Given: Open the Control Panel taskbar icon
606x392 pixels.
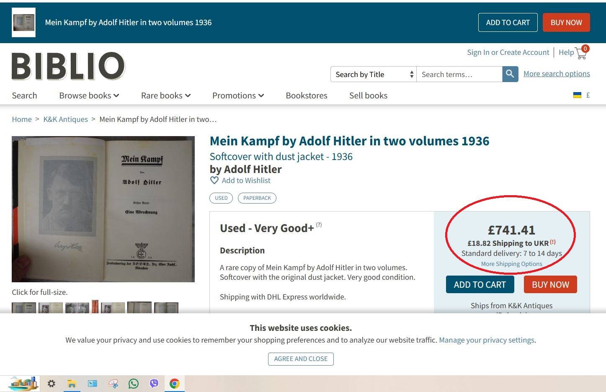Looking at the screenshot, I should (x=92, y=384).
